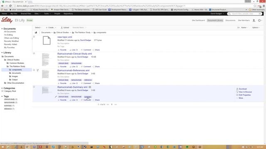Share the new-topic.xml document
The width and height of the screenshot is (266, 149).
click(96, 50)
